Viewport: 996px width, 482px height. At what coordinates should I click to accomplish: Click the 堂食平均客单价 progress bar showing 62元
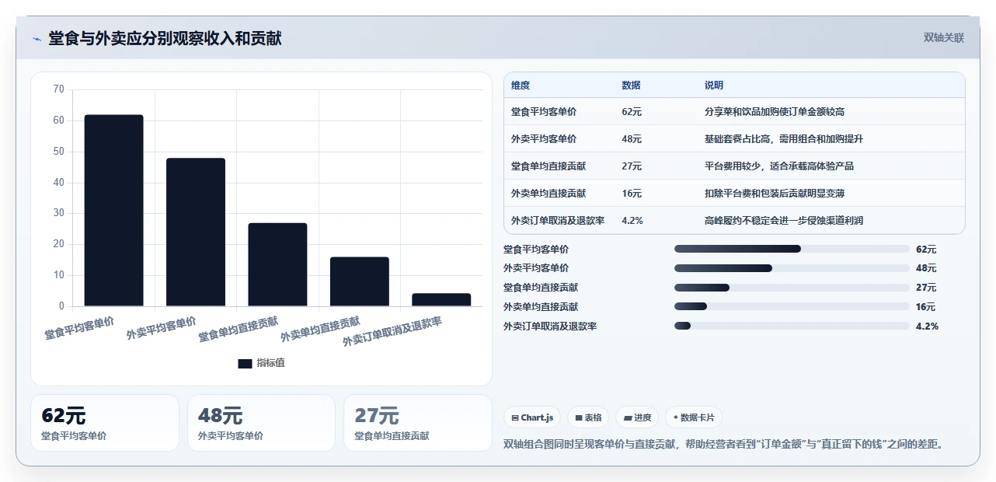(x=792, y=249)
